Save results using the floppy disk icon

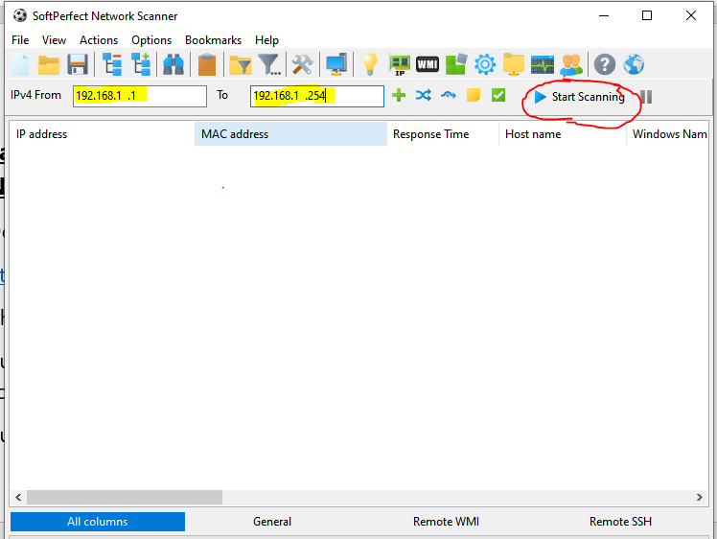click(x=78, y=64)
